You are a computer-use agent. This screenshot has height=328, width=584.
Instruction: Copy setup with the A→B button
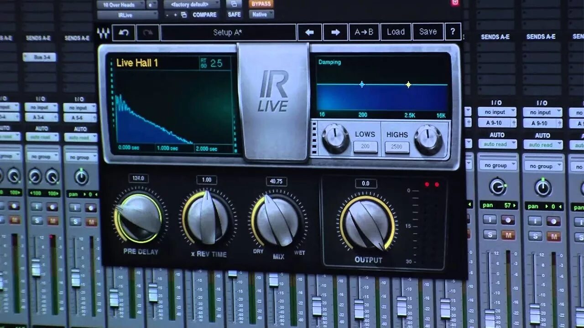pyautogui.click(x=364, y=32)
